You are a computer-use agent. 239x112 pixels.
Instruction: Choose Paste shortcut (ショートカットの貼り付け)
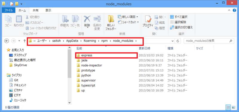41,28
